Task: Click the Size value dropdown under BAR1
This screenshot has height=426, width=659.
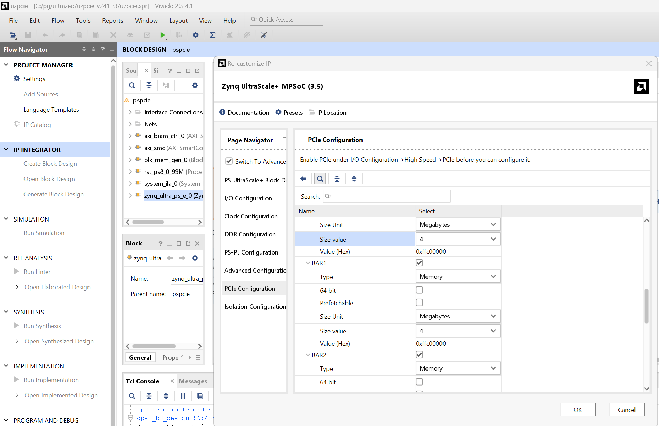Action: [457, 331]
